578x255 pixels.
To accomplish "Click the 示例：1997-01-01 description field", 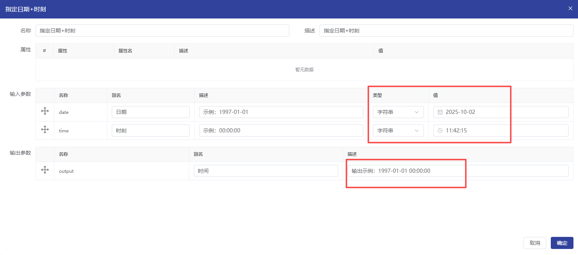I will [x=281, y=112].
